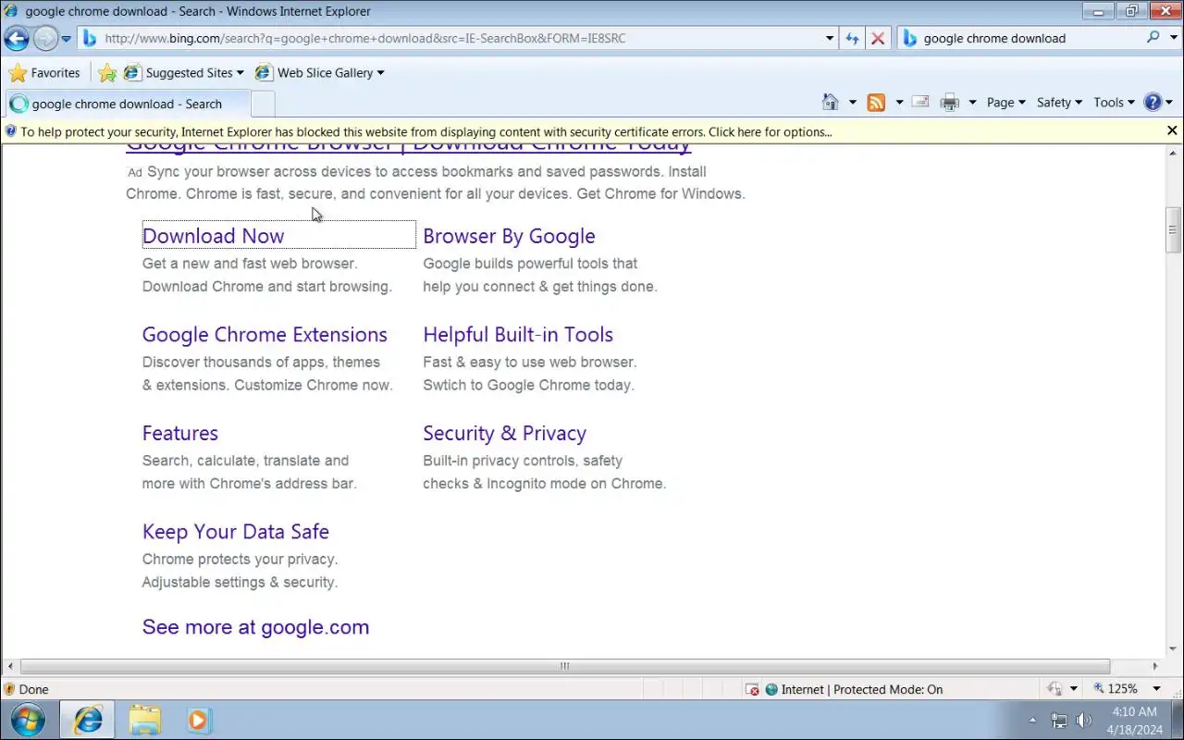Image resolution: width=1184 pixels, height=740 pixels.
Task: Click Add to Favorites Bar icon
Action: tap(107, 73)
